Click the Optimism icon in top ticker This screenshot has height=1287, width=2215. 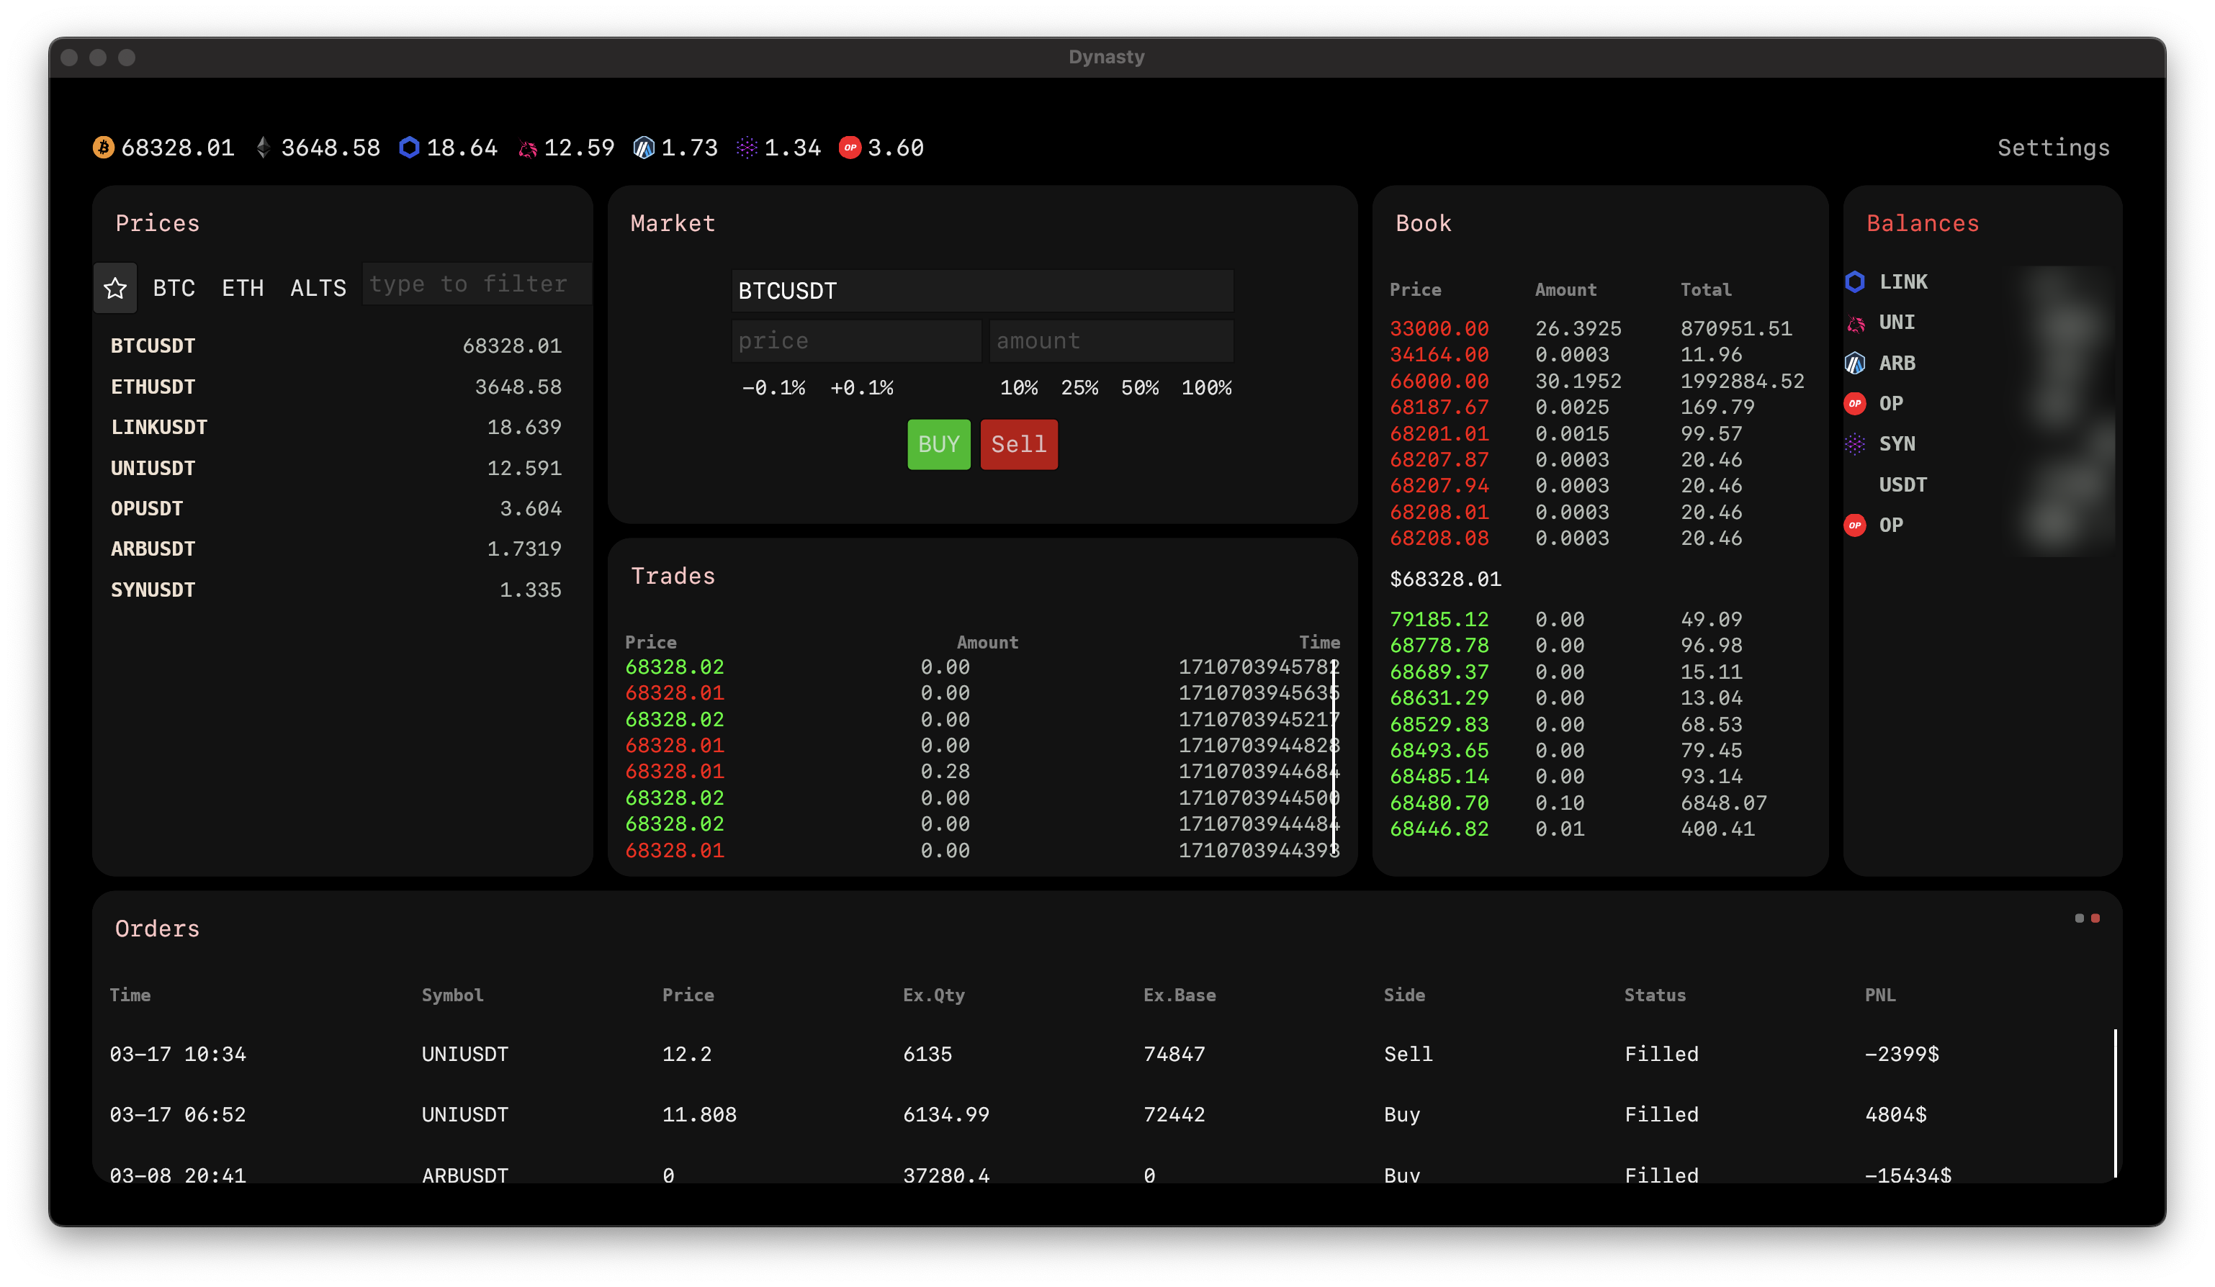[x=849, y=148]
